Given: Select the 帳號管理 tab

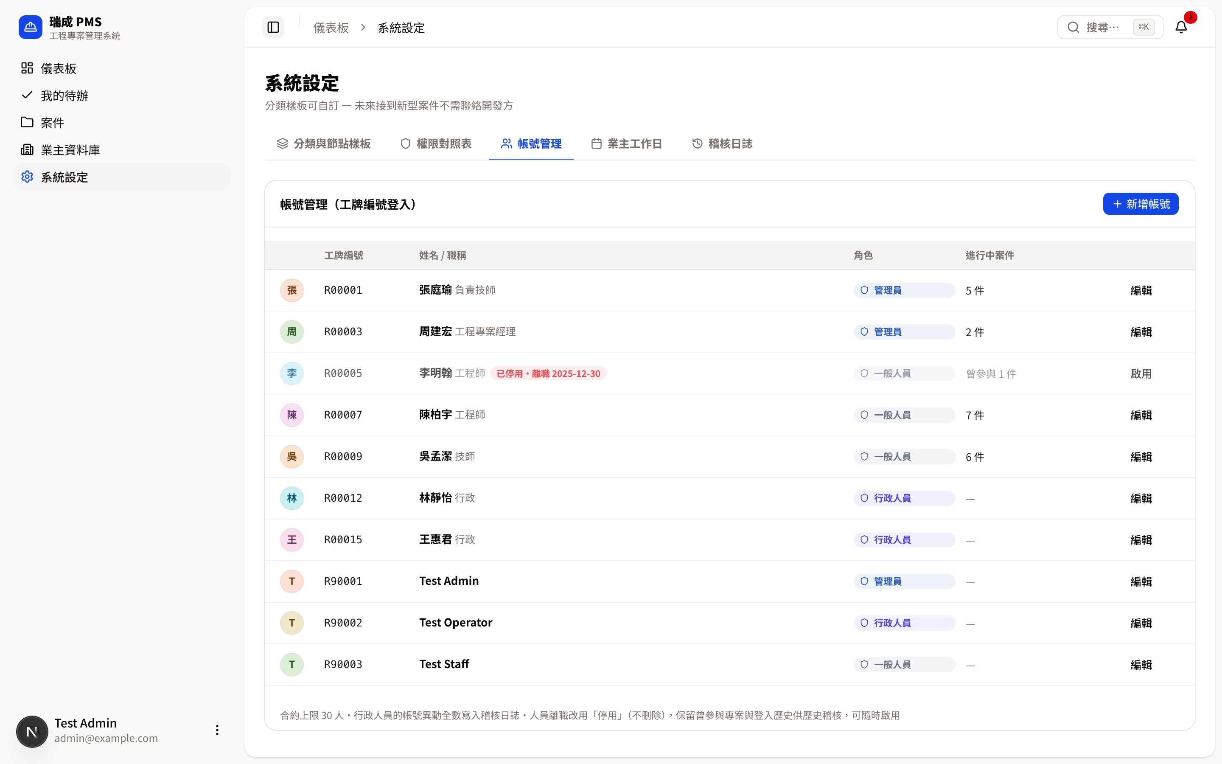Looking at the screenshot, I should tap(531, 143).
